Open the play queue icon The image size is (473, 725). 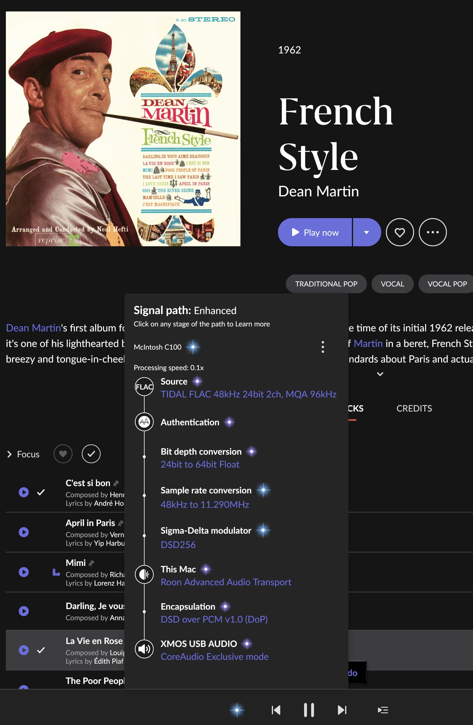383,710
